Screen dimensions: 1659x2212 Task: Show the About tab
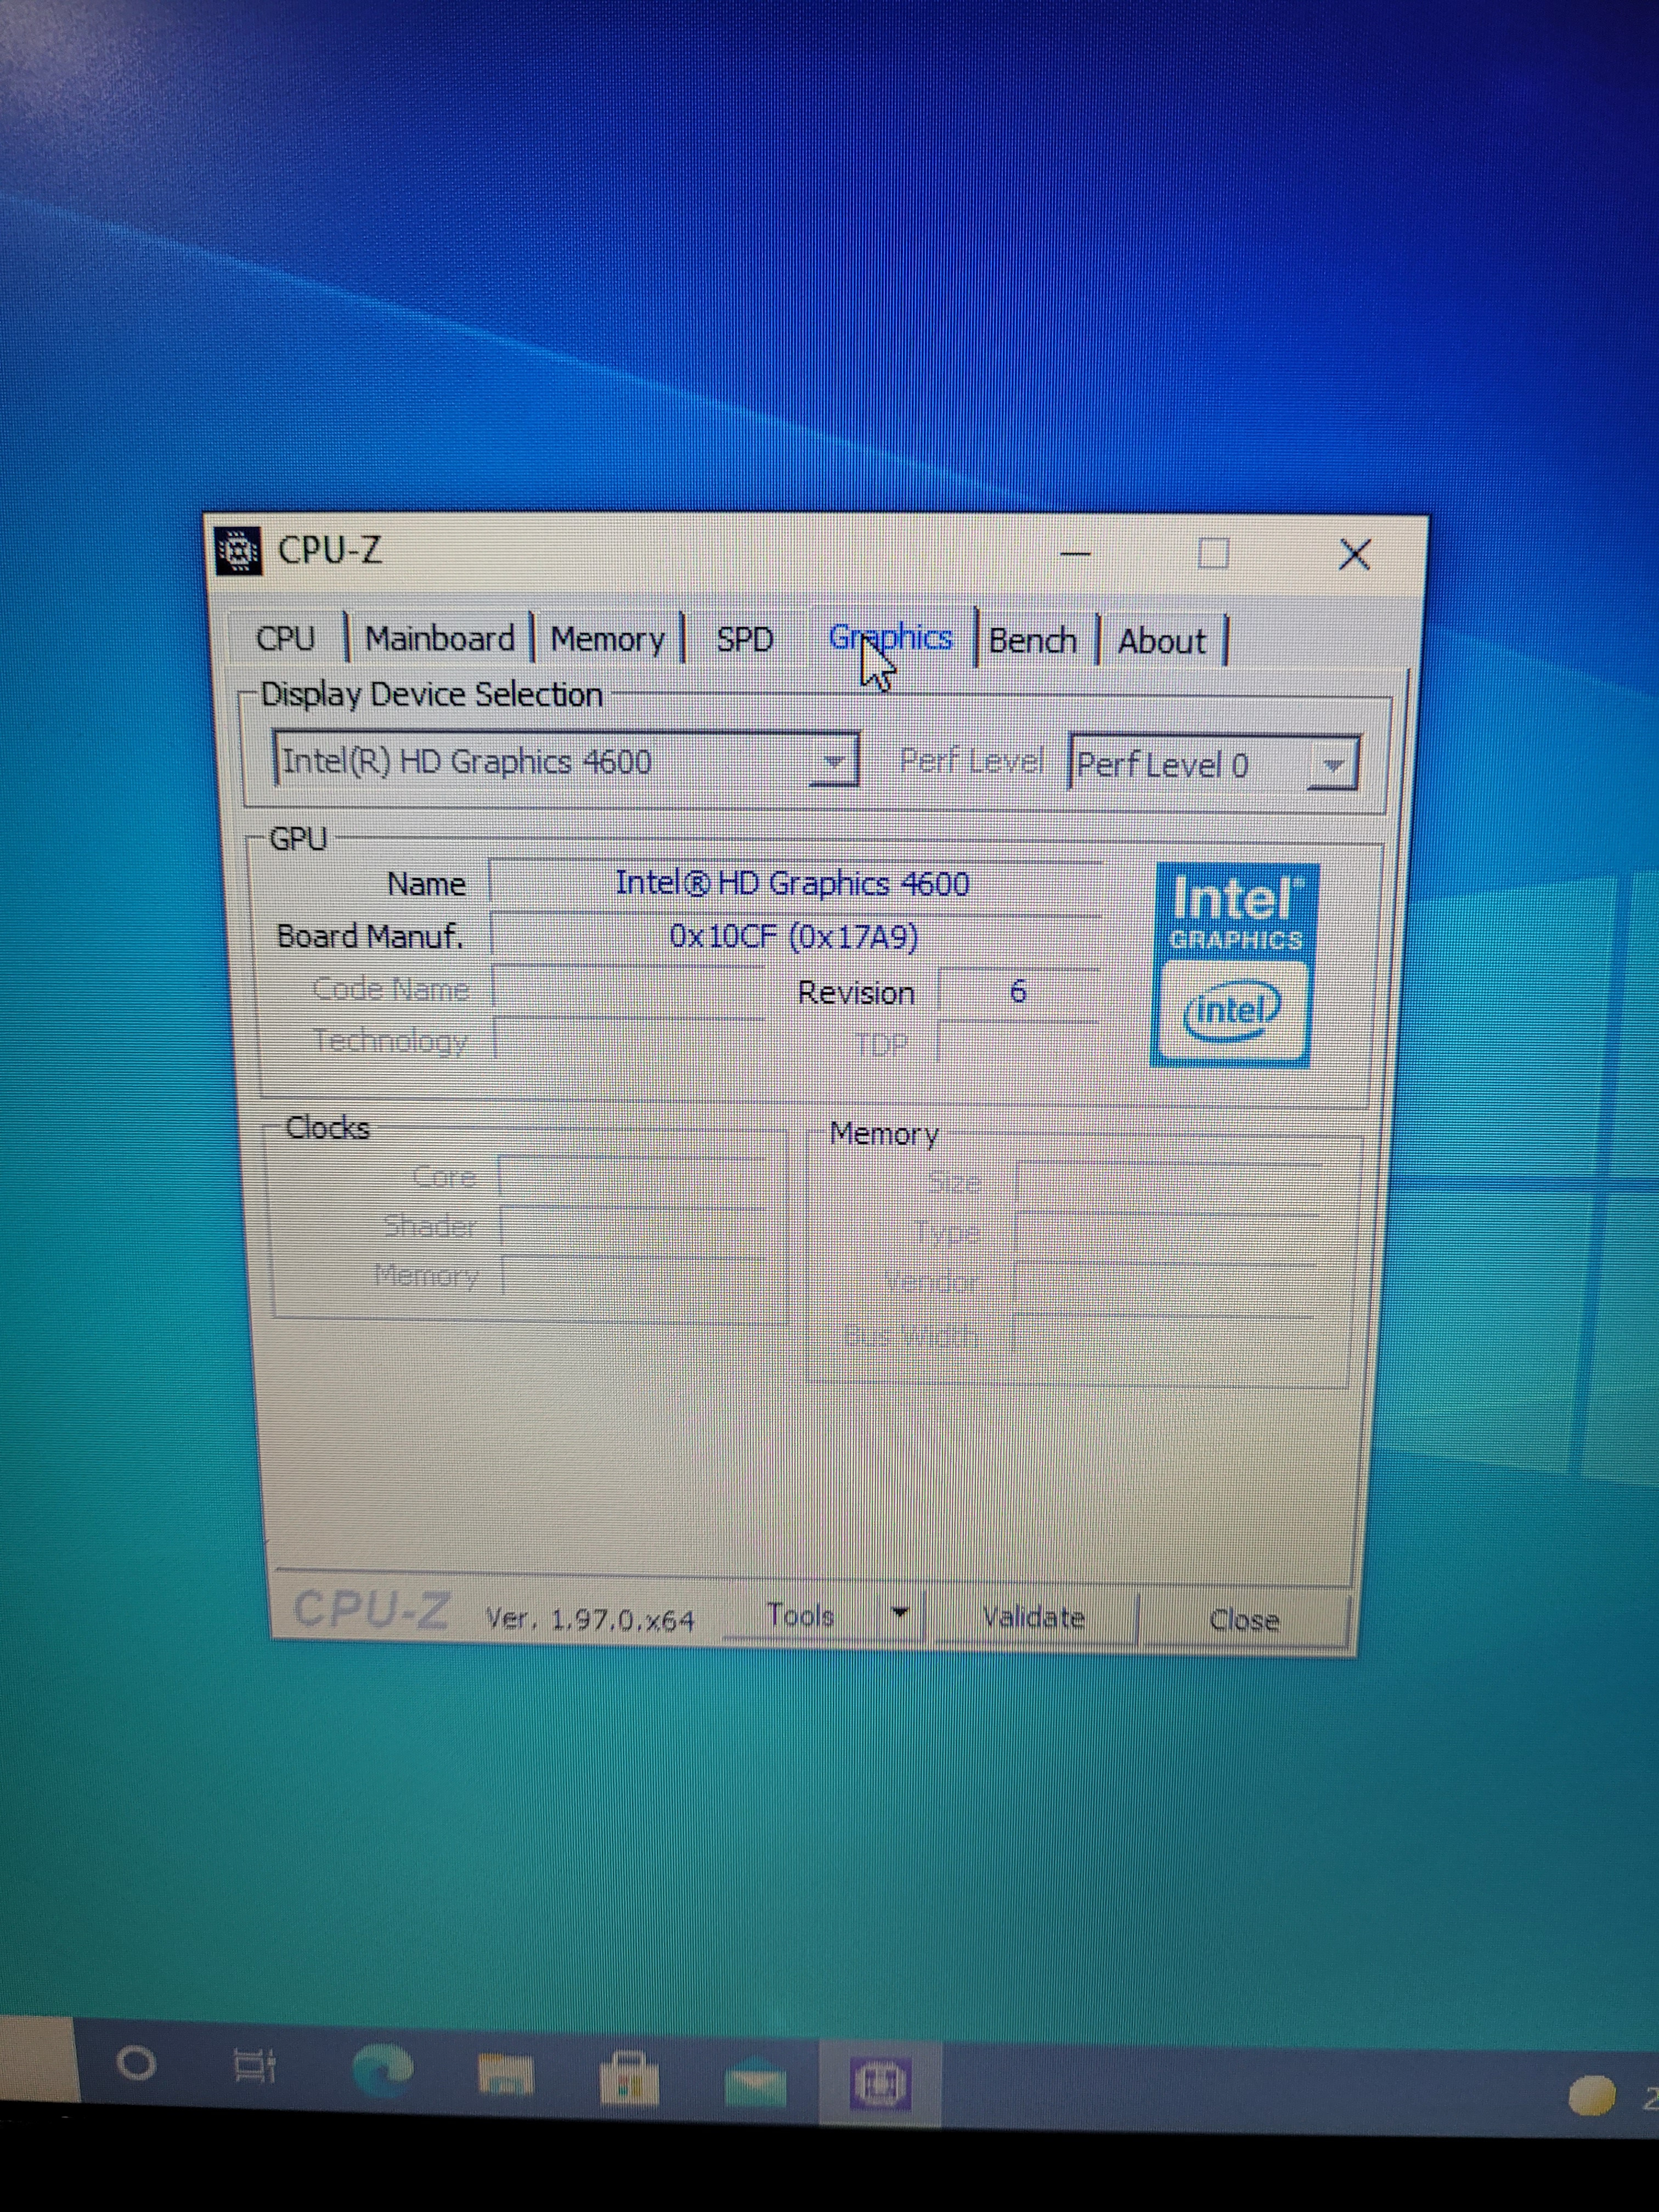[1162, 641]
